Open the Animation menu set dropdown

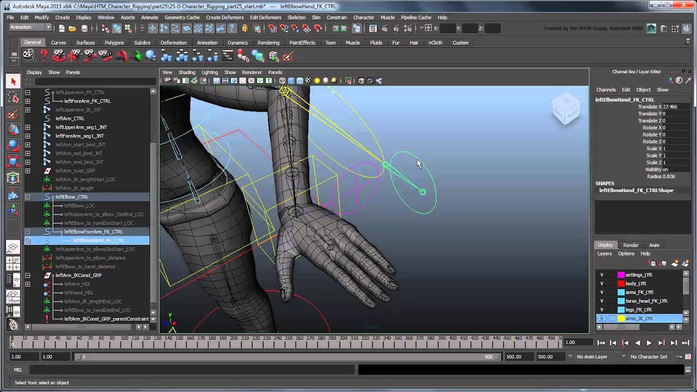[30, 27]
